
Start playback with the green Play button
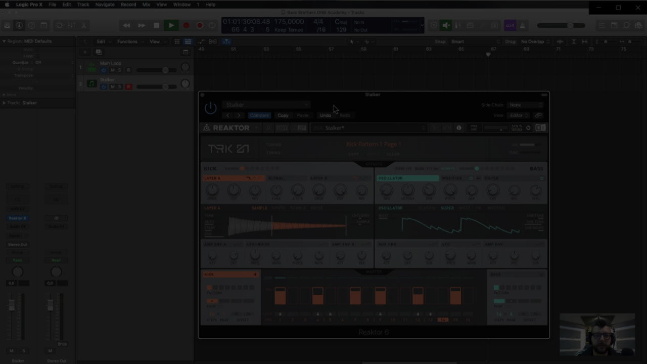tap(171, 25)
